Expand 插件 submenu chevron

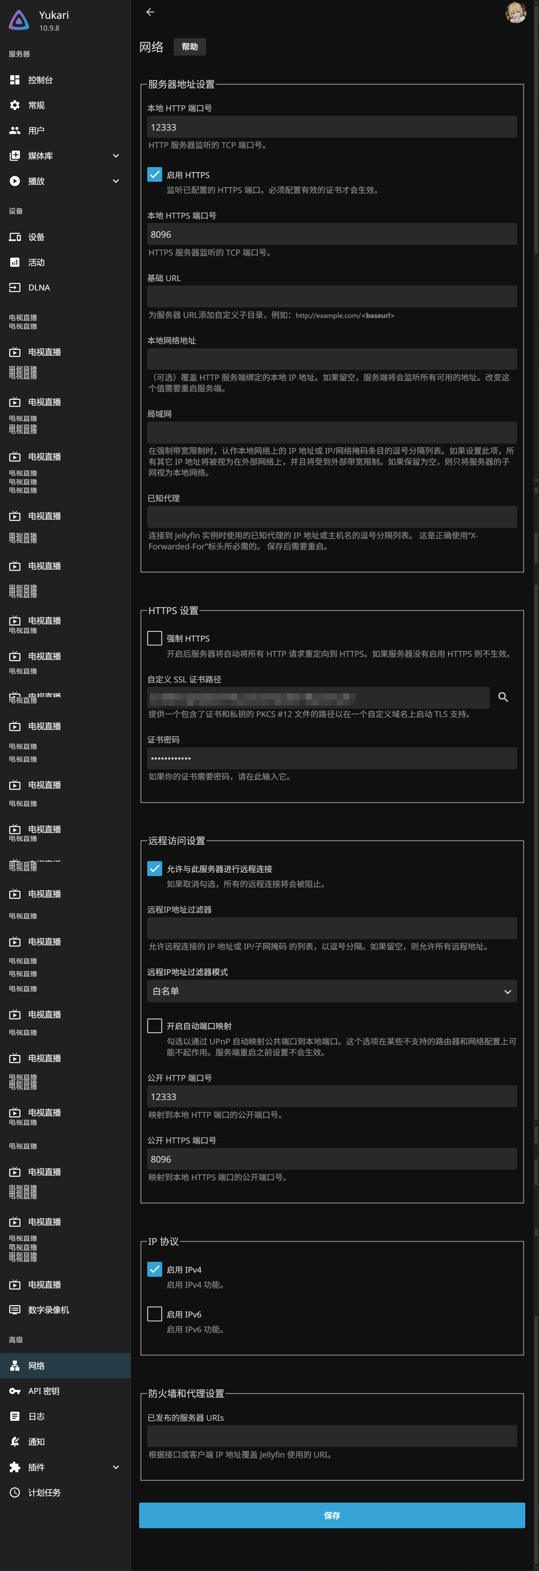(116, 1467)
